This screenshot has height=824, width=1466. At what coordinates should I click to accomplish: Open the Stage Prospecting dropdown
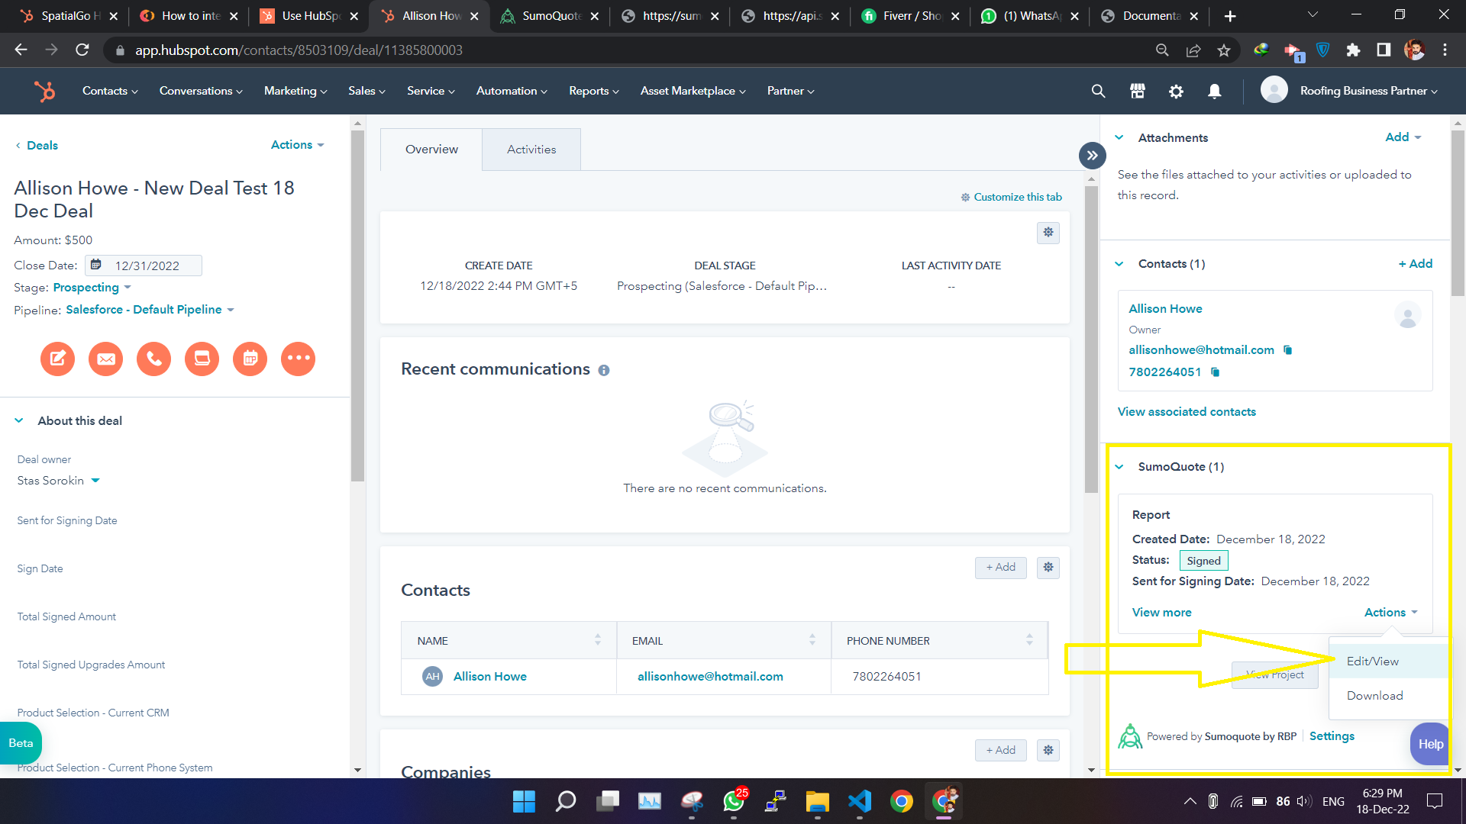tap(92, 288)
